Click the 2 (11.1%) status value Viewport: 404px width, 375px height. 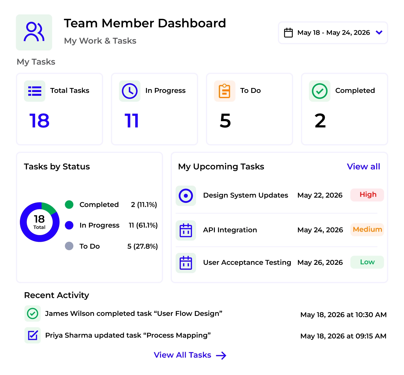[x=144, y=205]
